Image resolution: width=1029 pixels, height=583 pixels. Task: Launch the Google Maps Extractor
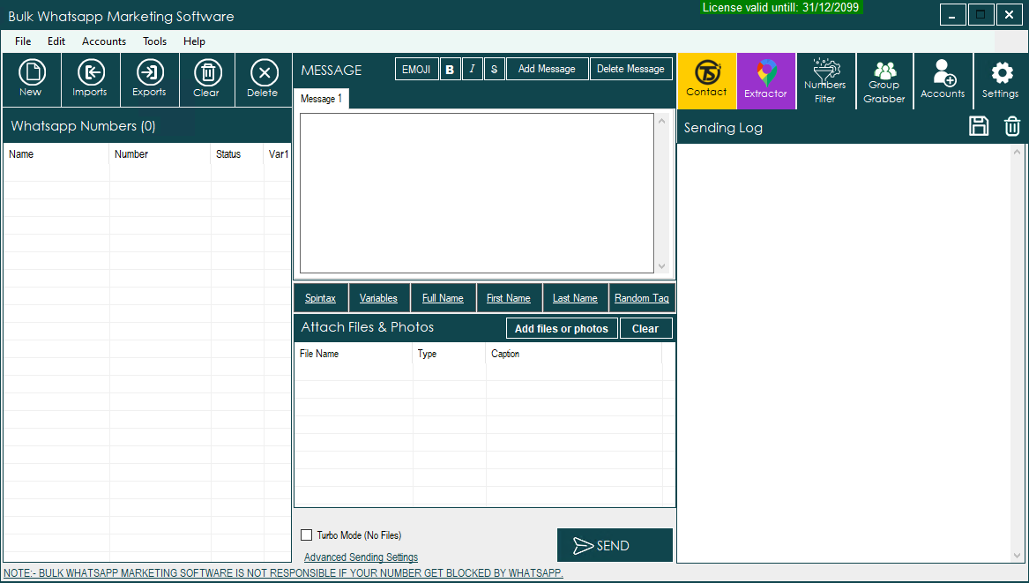pos(766,80)
